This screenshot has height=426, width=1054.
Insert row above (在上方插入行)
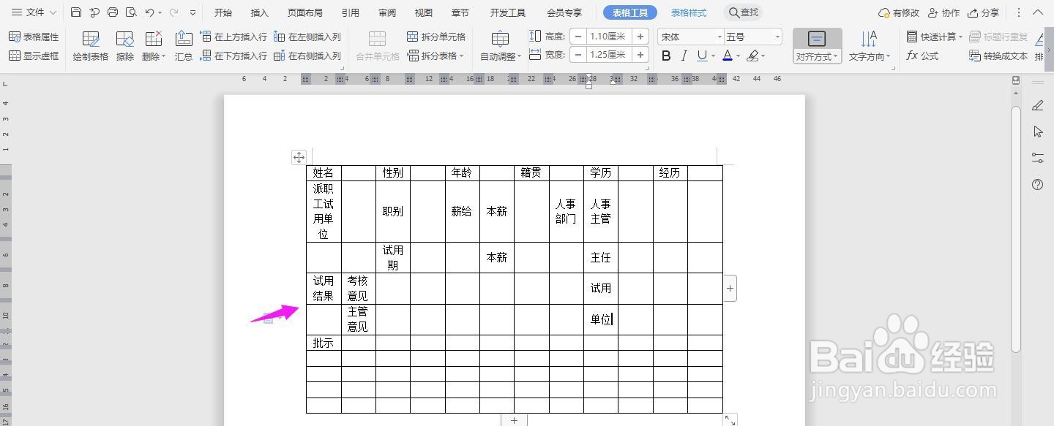(x=233, y=37)
